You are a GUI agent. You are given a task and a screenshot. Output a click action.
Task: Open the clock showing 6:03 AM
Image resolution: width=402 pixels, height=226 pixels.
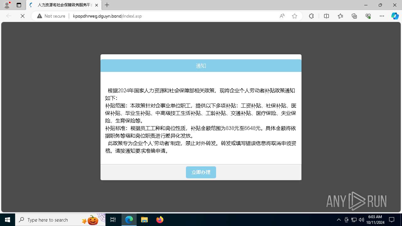coord(375,220)
